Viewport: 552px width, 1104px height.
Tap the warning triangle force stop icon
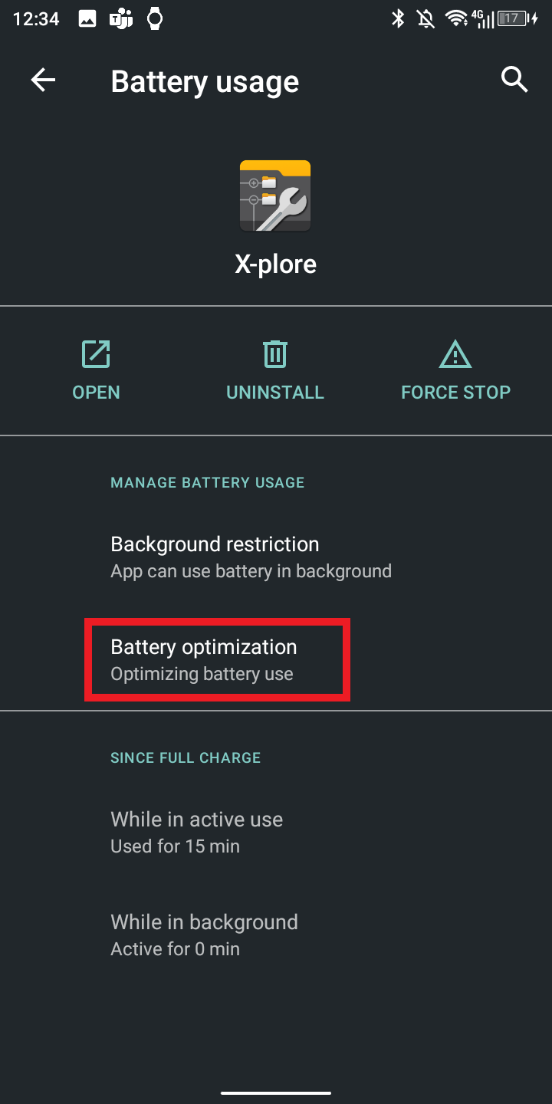[x=455, y=354]
